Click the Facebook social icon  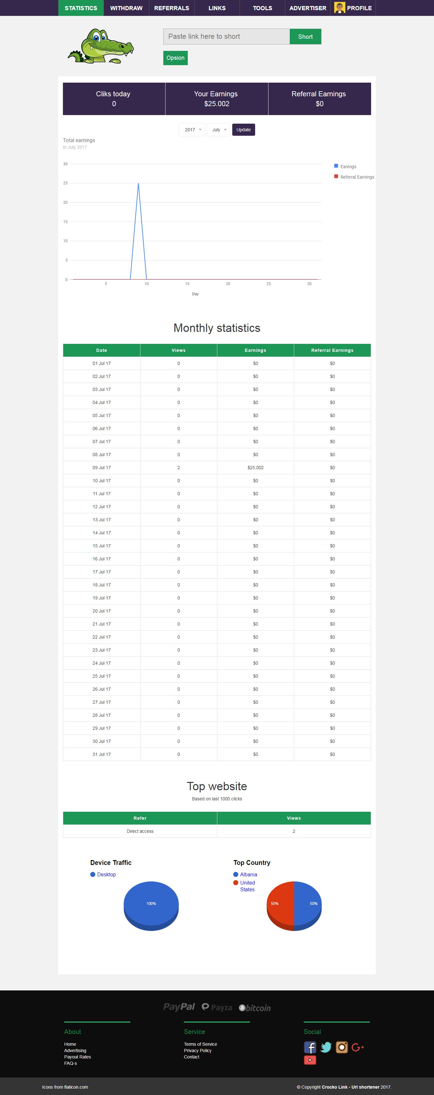coord(310,1047)
